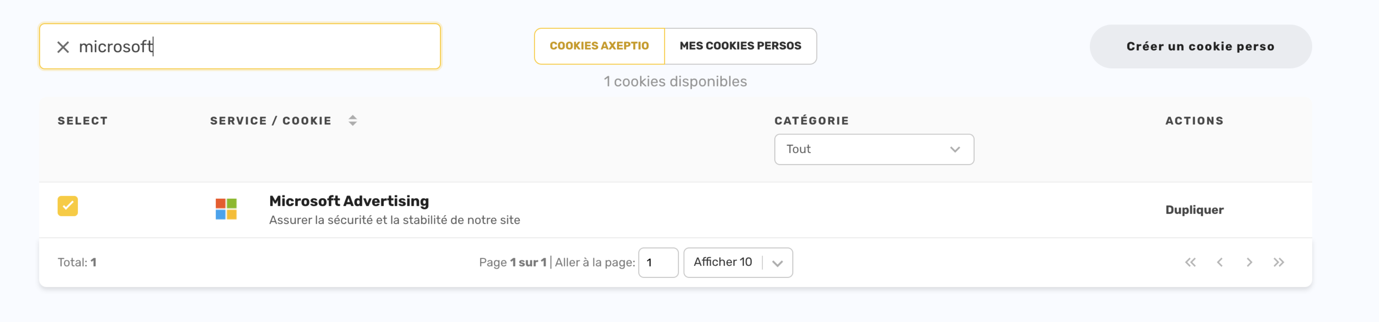Go to next page arrow
This screenshot has height=322, width=1379.
point(1249,262)
